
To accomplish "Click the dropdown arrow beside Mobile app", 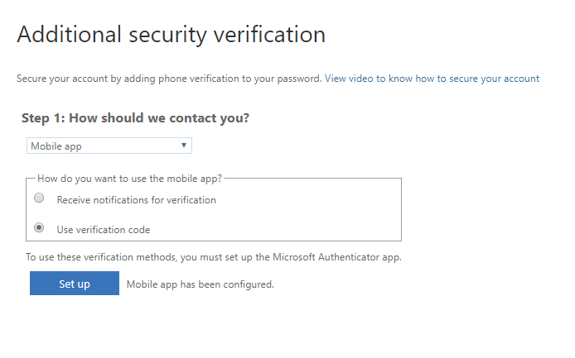I will click(184, 146).
